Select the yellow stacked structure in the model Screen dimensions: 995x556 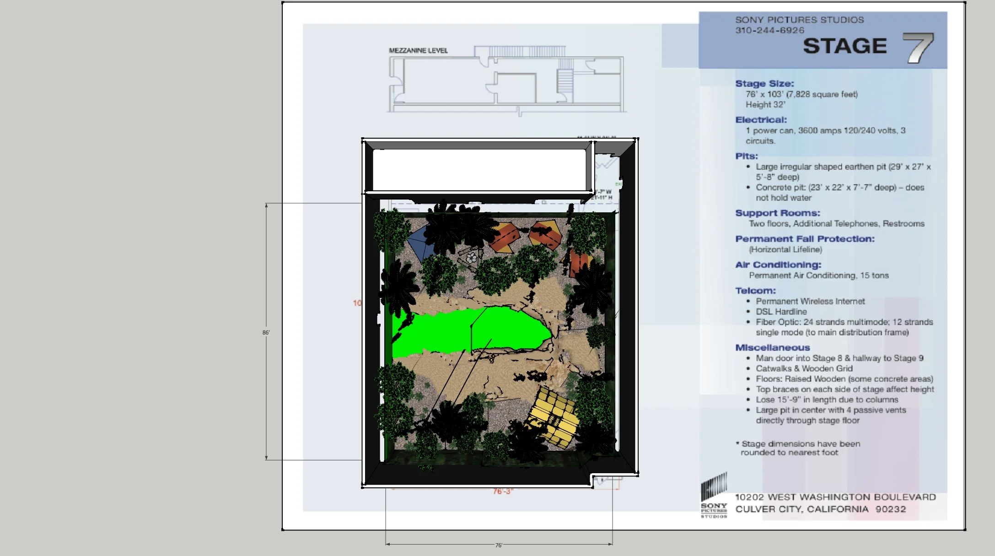(554, 417)
